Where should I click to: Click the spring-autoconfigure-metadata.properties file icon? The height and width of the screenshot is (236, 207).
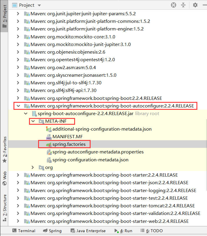49,152
